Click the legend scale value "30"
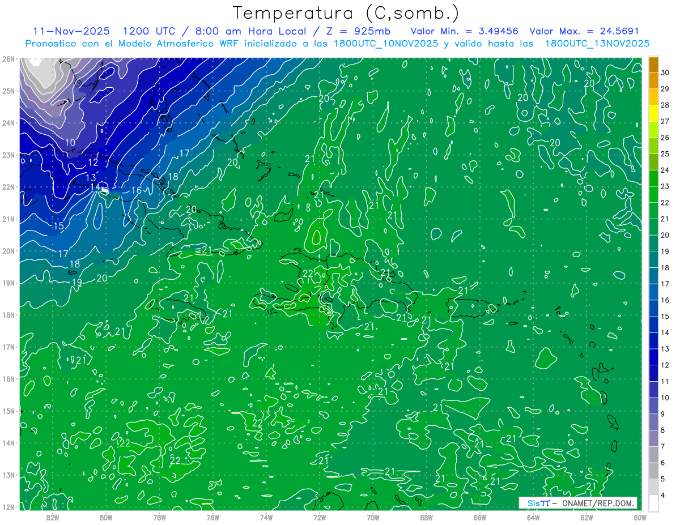Image resolution: width=680 pixels, height=525 pixels. pyautogui.click(x=665, y=72)
